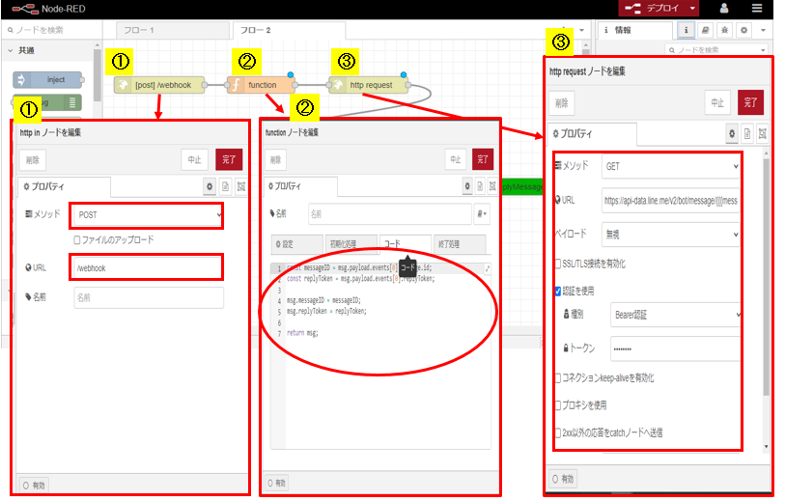Click the gear icon in function editor

[x=467, y=186]
